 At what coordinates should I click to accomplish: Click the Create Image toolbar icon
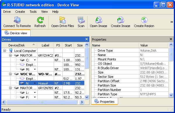(120, 20)
